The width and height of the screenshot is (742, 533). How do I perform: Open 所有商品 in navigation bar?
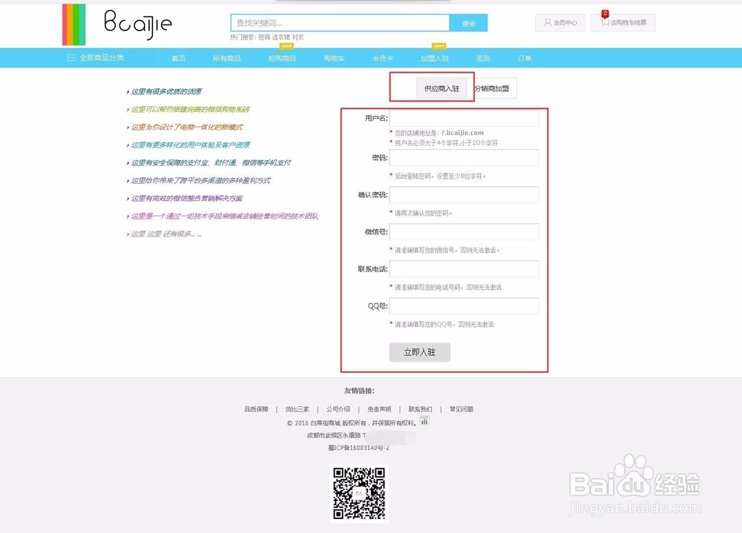tap(226, 58)
